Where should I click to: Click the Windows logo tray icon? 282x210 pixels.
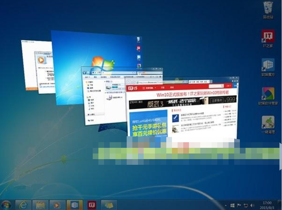click(232, 205)
